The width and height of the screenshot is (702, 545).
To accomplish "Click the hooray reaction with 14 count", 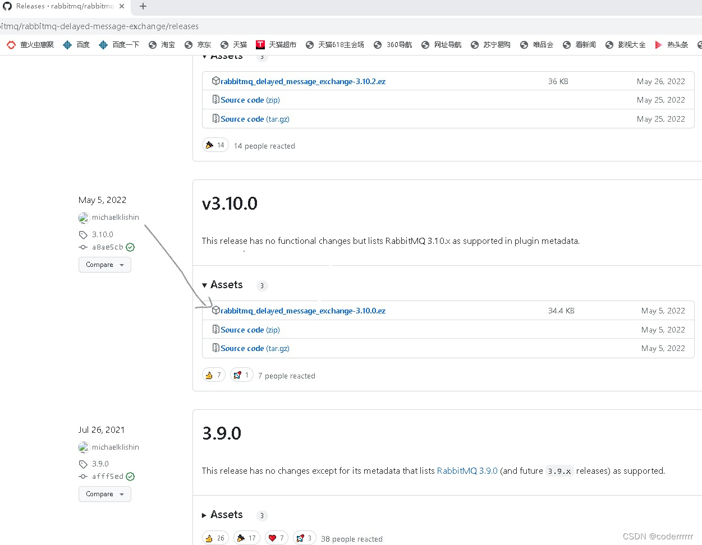I will click(x=215, y=145).
